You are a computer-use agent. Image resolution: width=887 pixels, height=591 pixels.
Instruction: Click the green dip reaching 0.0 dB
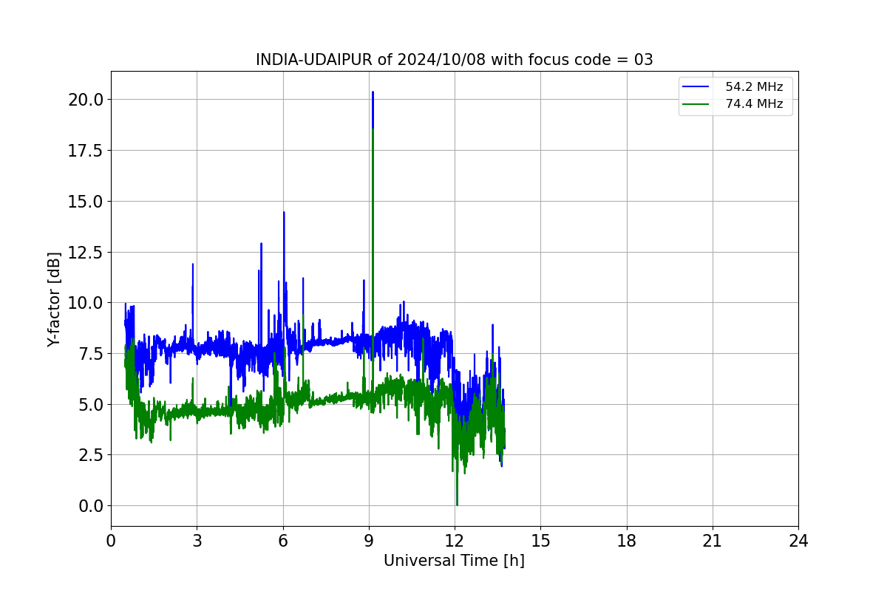coord(457,504)
